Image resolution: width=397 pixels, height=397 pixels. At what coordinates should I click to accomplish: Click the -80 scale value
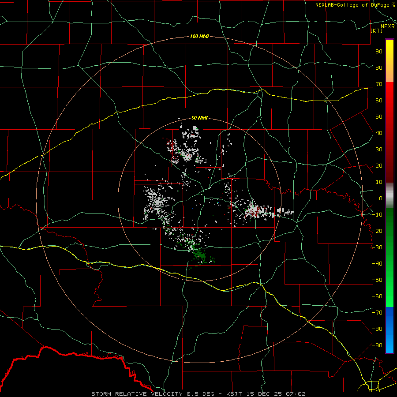(x=377, y=329)
